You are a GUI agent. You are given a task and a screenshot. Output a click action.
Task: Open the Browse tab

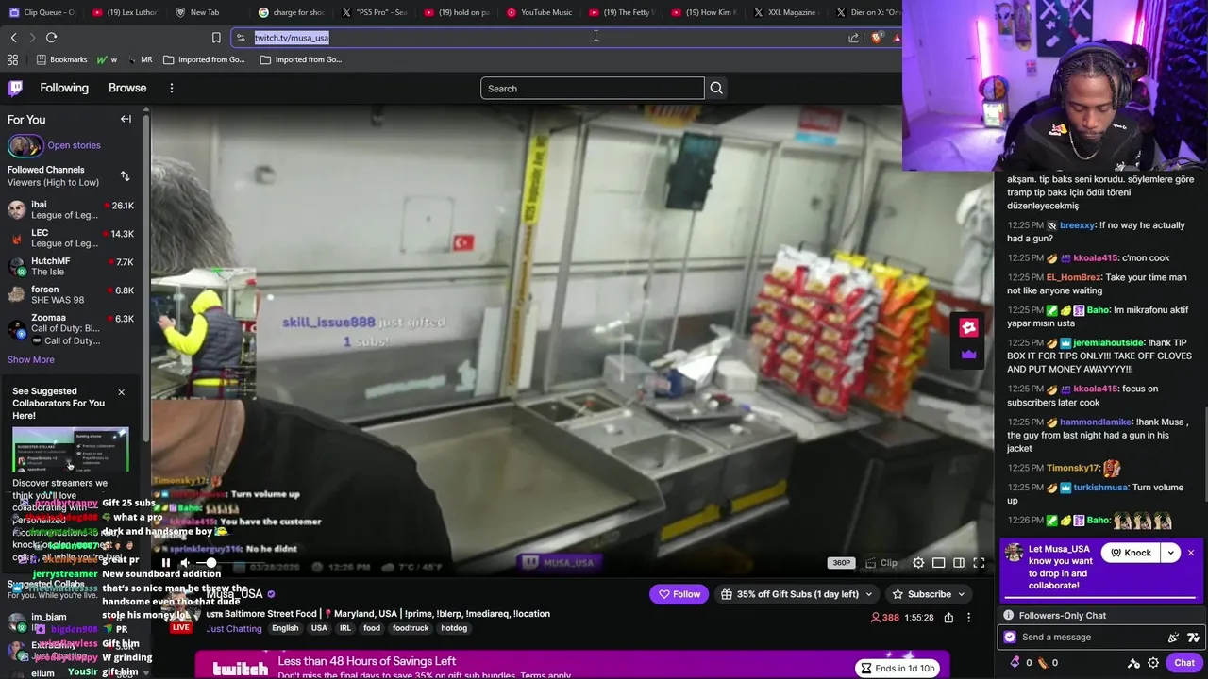(127, 88)
